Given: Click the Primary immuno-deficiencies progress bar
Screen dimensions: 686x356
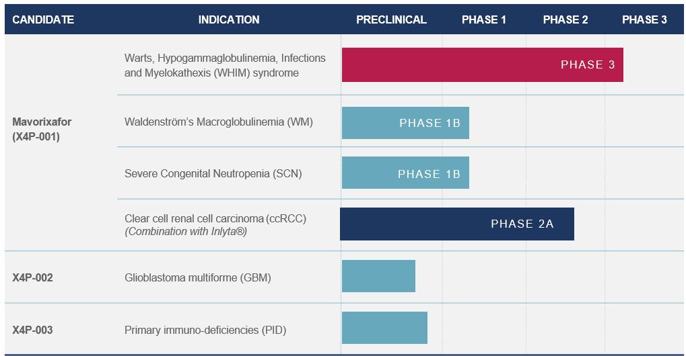Looking at the screenshot, I should [384, 328].
